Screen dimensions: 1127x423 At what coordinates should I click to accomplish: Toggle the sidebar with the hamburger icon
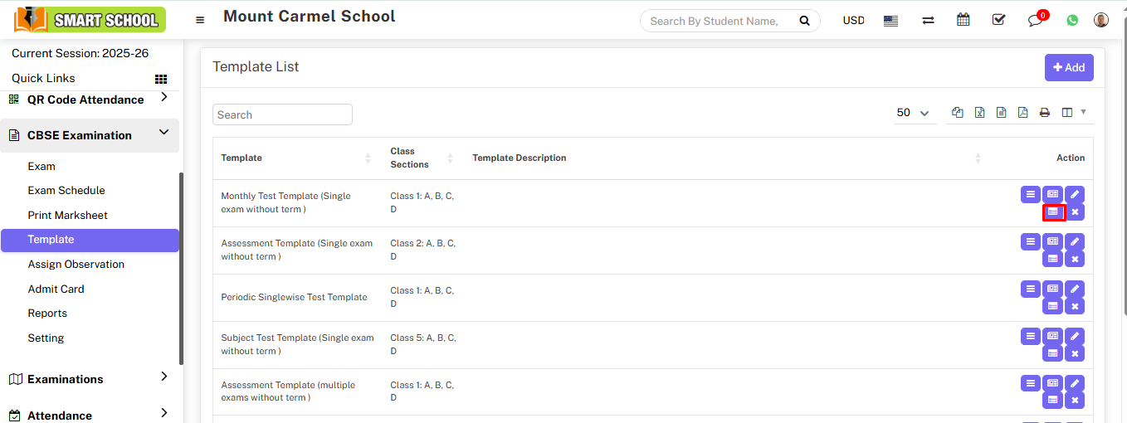[x=200, y=21]
